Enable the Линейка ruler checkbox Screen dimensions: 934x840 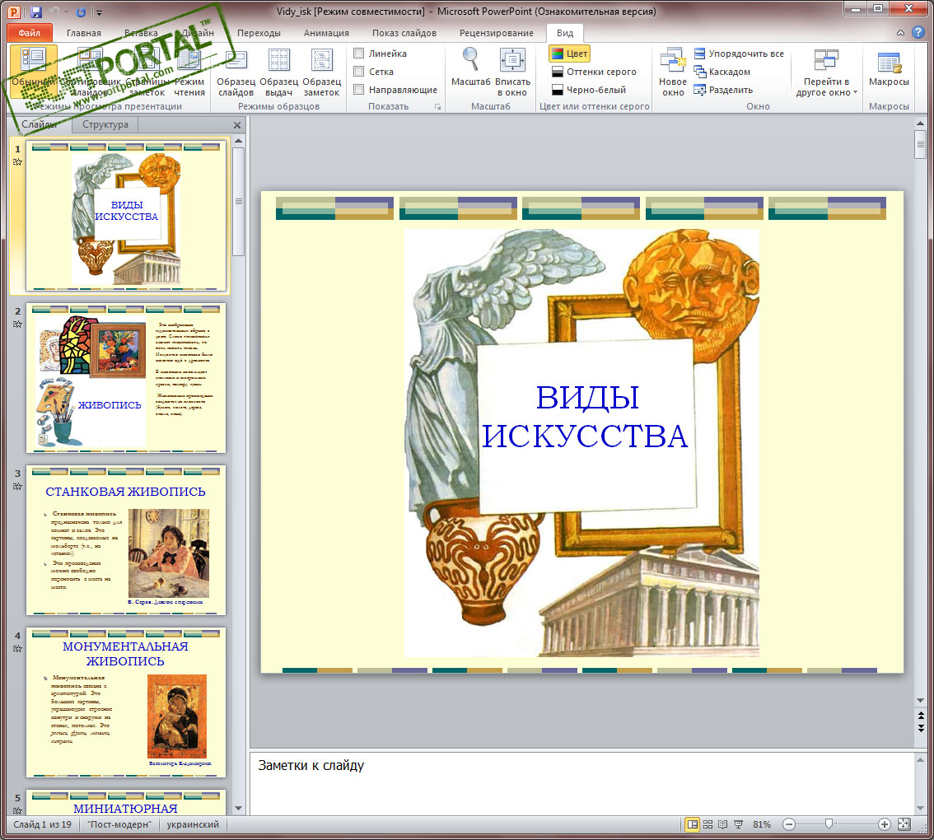pyautogui.click(x=358, y=53)
